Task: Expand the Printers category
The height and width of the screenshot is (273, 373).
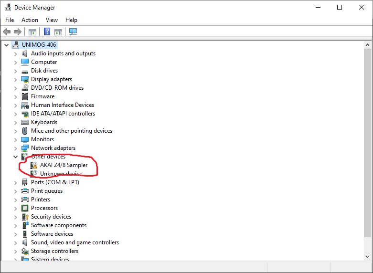Action: [x=15, y=200]
